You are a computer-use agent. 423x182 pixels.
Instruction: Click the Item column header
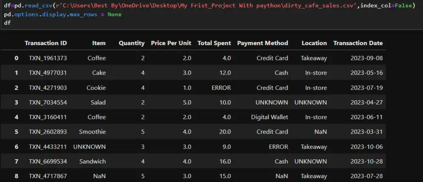point(99,43)
